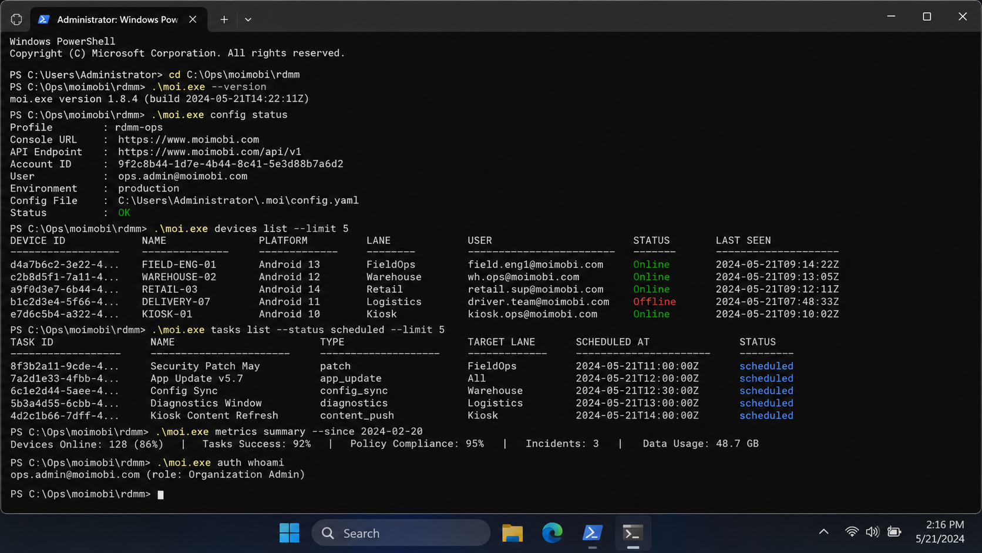
Task: Click the Devices Online: 128 (86%) metric
Action: click(x=87, y=444)
